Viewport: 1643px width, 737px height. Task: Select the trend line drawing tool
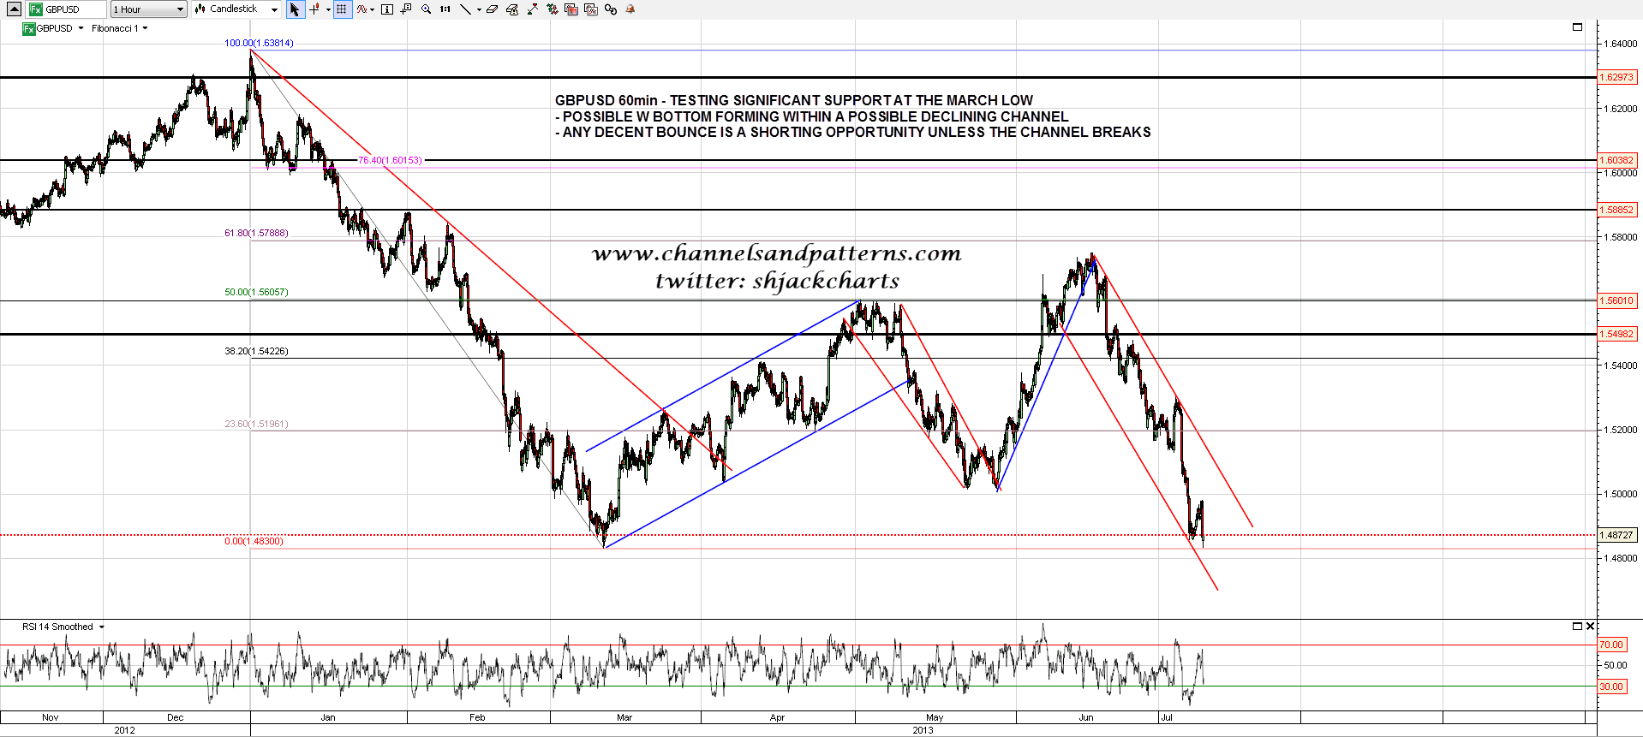[465, 9]
